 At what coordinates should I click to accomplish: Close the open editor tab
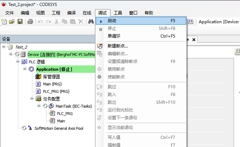(x=194, y=39)
